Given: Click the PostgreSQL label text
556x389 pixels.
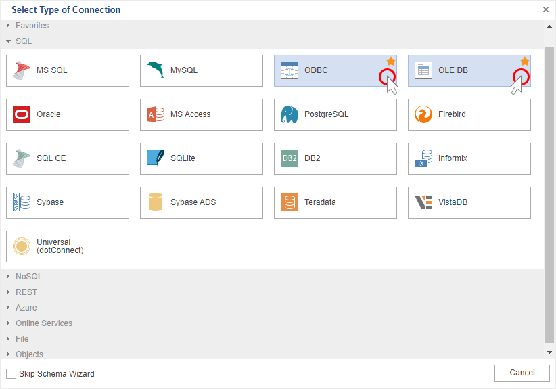Looking at the screenshot, I should 326,114.
